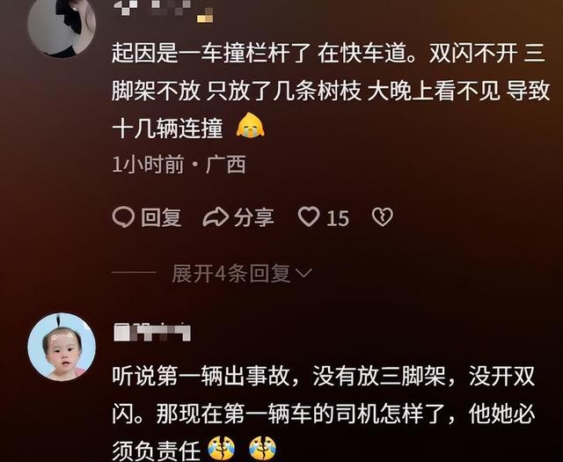Click the like count 15
Viewport: 563px width, 462px height.
click(x=338, y=218)
